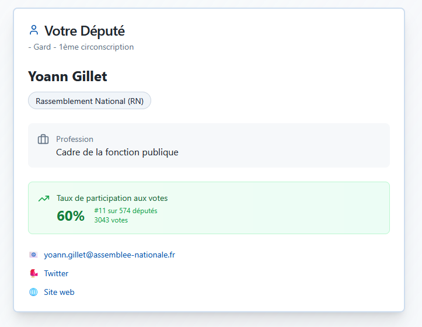Visit the Site web link
The image size is (422, 327).
[x=59, y=292]
